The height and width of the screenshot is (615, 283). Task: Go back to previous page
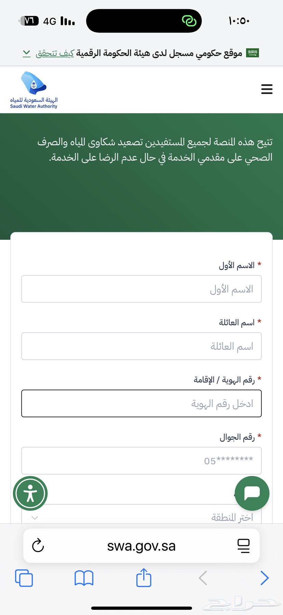point(203,578)
